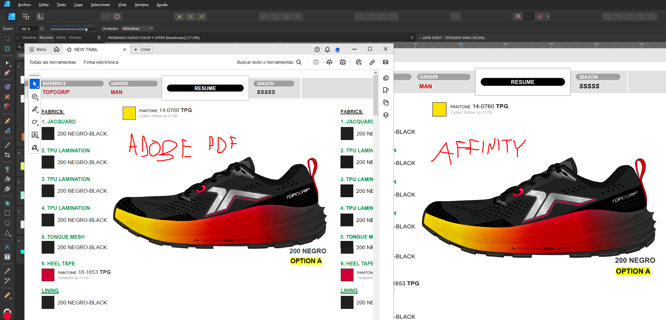Toggle the star on NEW TRAIL tab
666x320 pixels.
point(69,50)
